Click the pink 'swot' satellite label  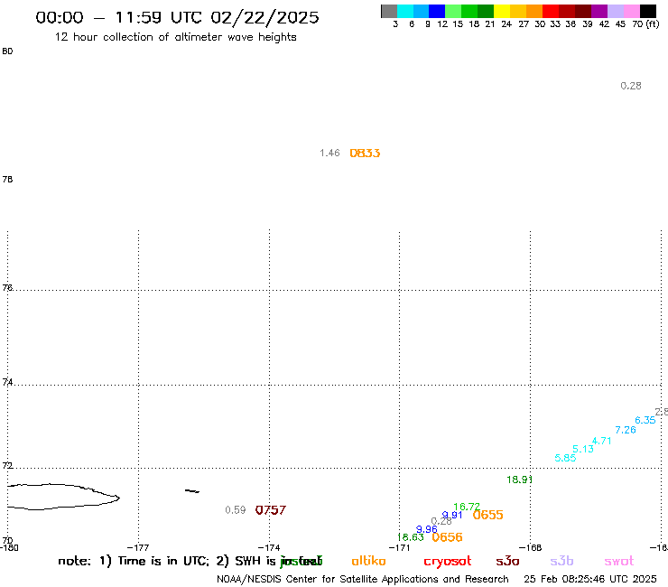[x=619, y=562]
